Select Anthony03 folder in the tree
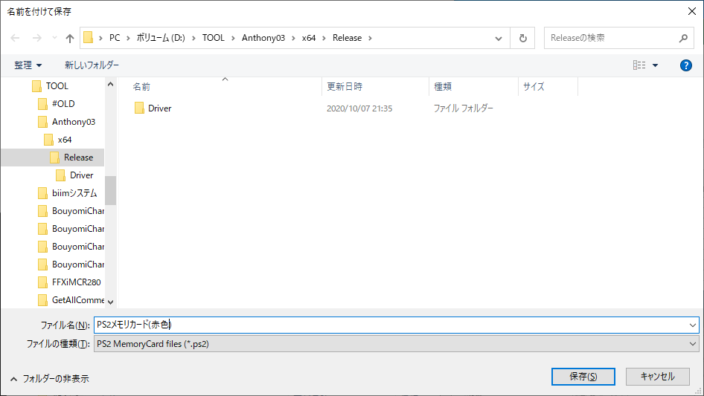704x396 pixels. coord(74,122)
